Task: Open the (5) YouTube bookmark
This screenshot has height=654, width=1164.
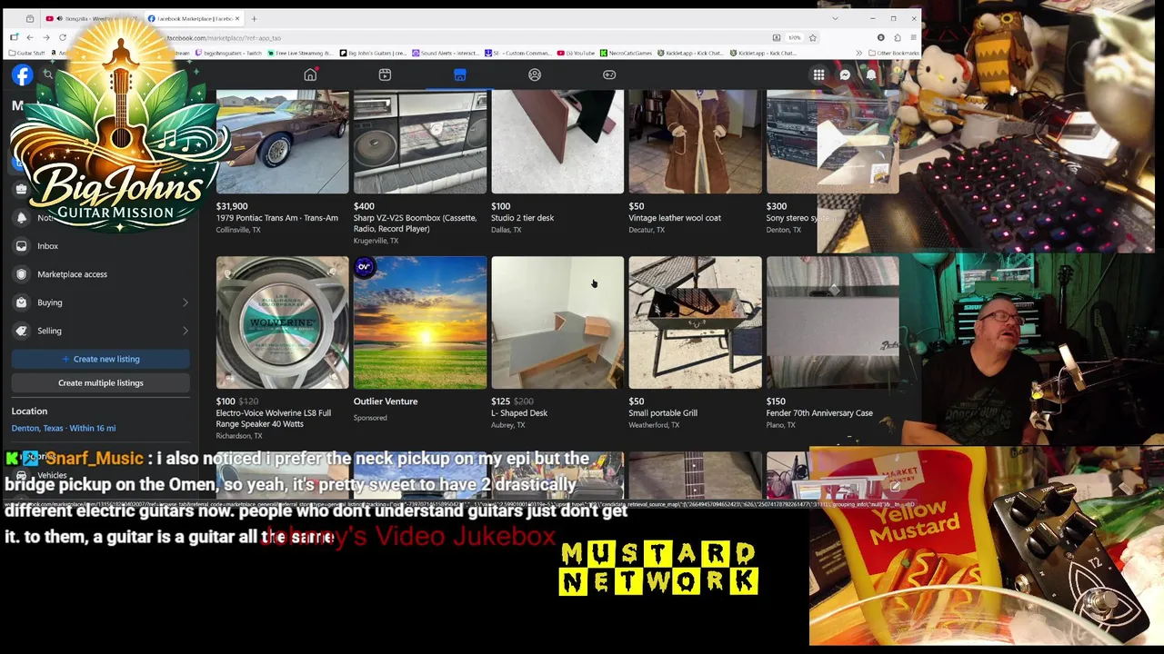Action: tap(577, 53)
